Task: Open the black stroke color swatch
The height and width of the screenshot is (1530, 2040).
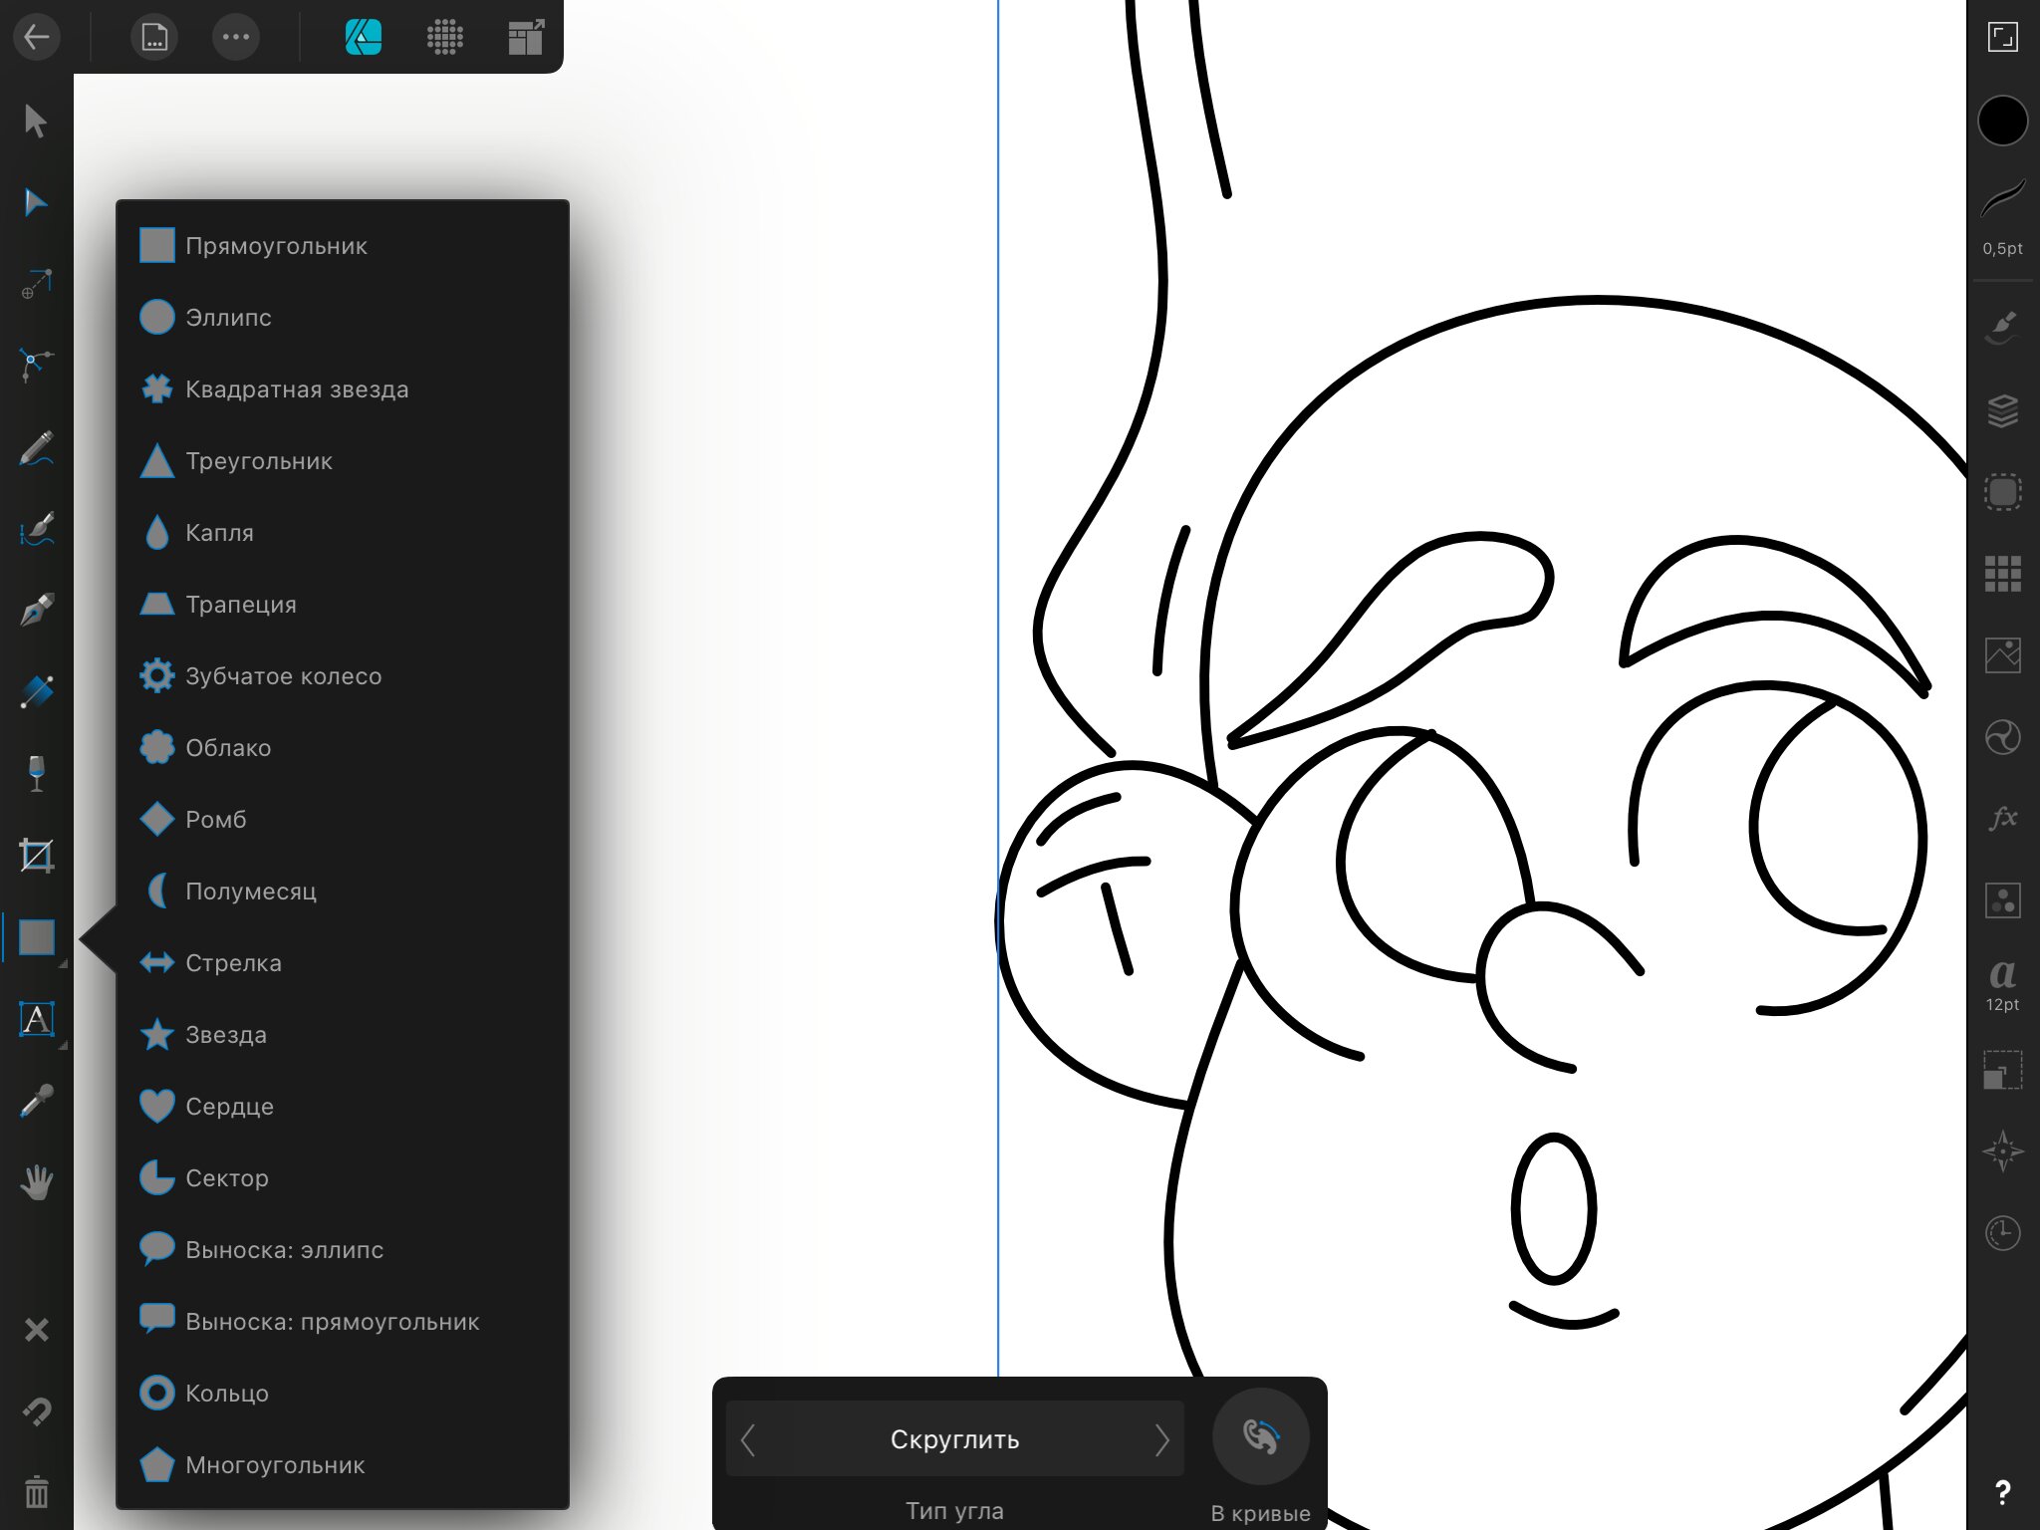Action: tap(2002, 121)
